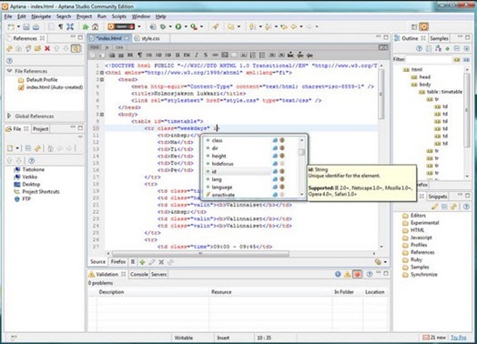This screenshot has width=477, height=344.
Task: Toggle the css language button in editor
Action: click(x=119, y=47)
